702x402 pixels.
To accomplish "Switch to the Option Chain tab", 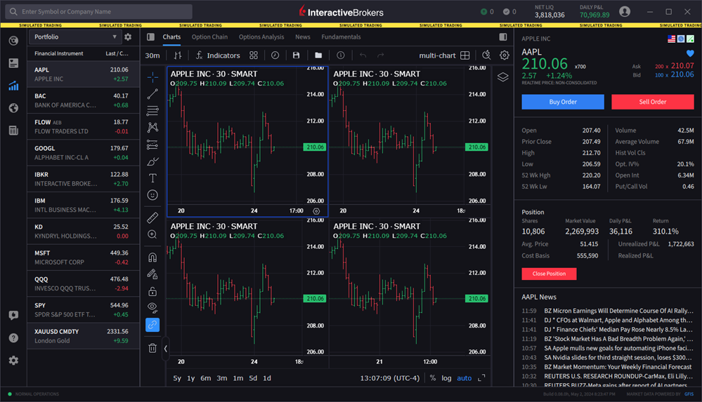I will point(209,37).
